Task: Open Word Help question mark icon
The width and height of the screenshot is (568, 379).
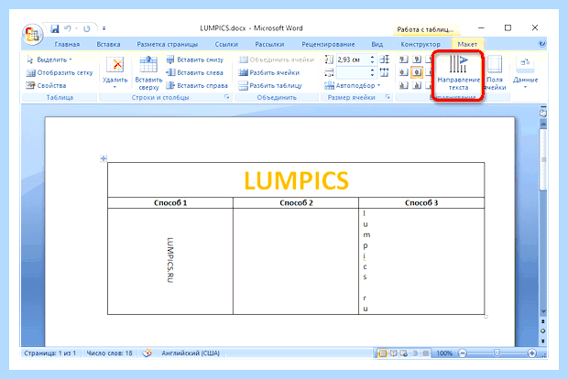Action: click(542, 44)
